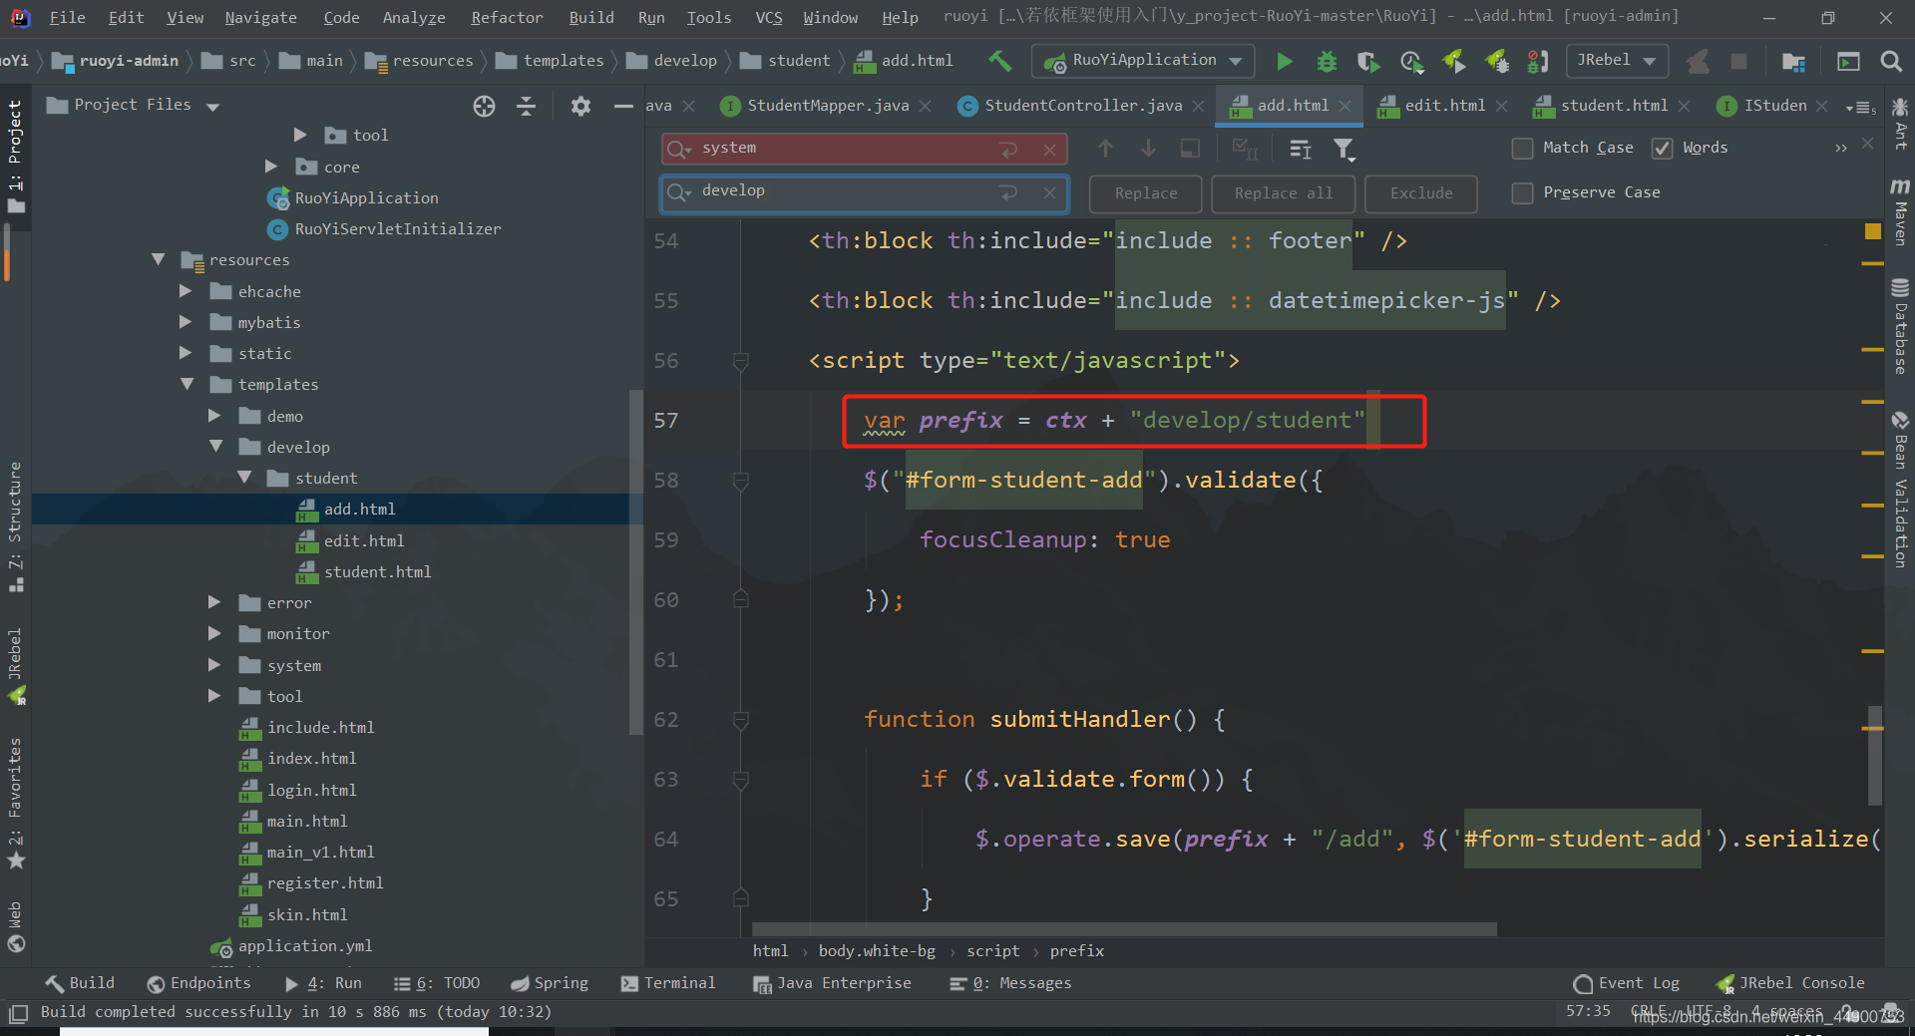Open the Spring tool window
The width and height of the screenshot is (1915, 1036).
[x=550, y=983]
